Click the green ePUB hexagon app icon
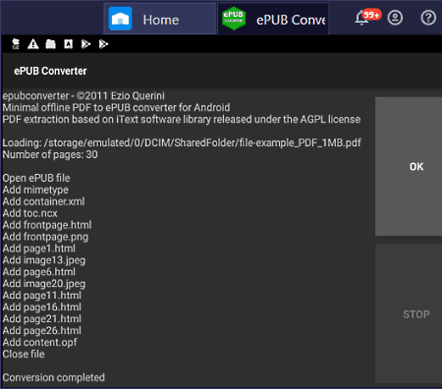This screenshot has width=442, height=389. point(234,19)
